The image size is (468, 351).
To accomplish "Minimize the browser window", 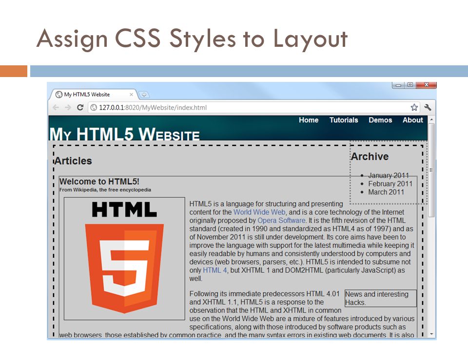I will click(x=398, y=85).
